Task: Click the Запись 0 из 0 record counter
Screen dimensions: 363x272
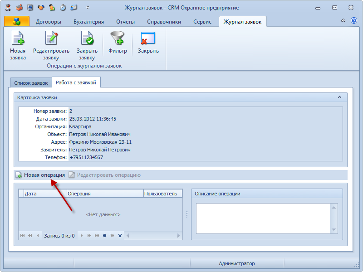Action: (x=59, y=236)
